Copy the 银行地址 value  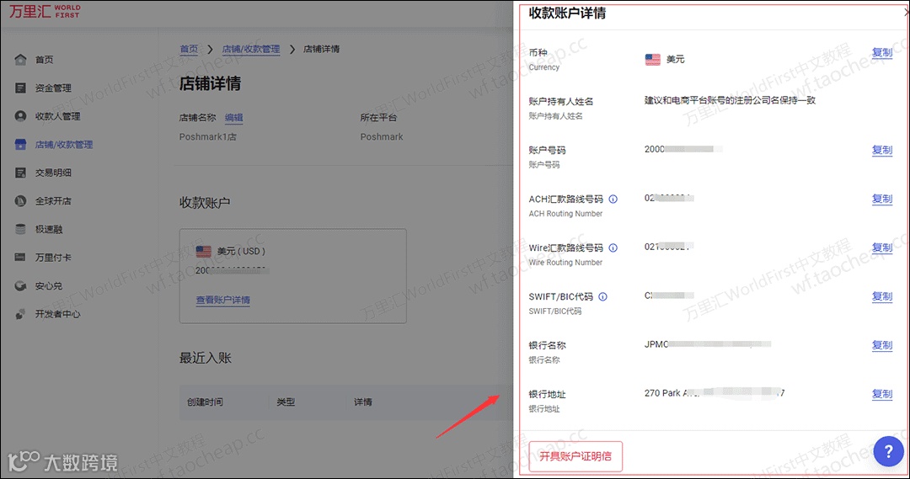[882, 393]
